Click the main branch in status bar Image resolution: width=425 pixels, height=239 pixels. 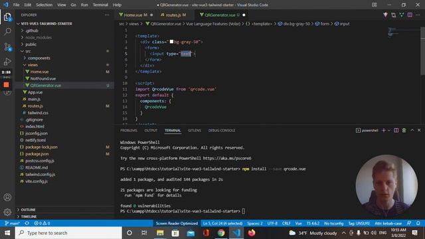click(13, 223)
